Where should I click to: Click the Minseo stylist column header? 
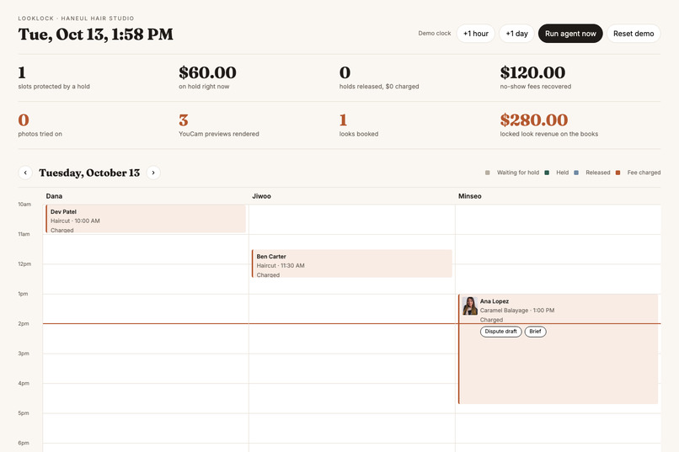[470, 196]
